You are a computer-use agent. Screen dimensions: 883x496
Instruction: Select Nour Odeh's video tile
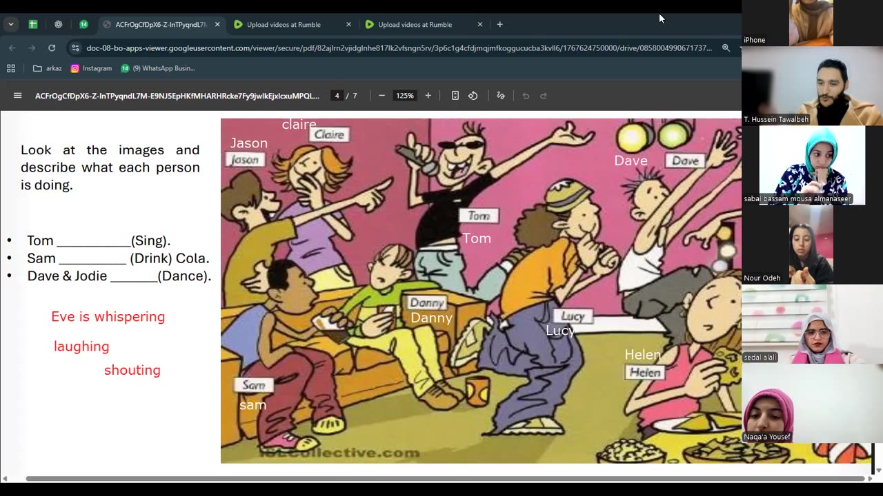(x=812, y=245)
